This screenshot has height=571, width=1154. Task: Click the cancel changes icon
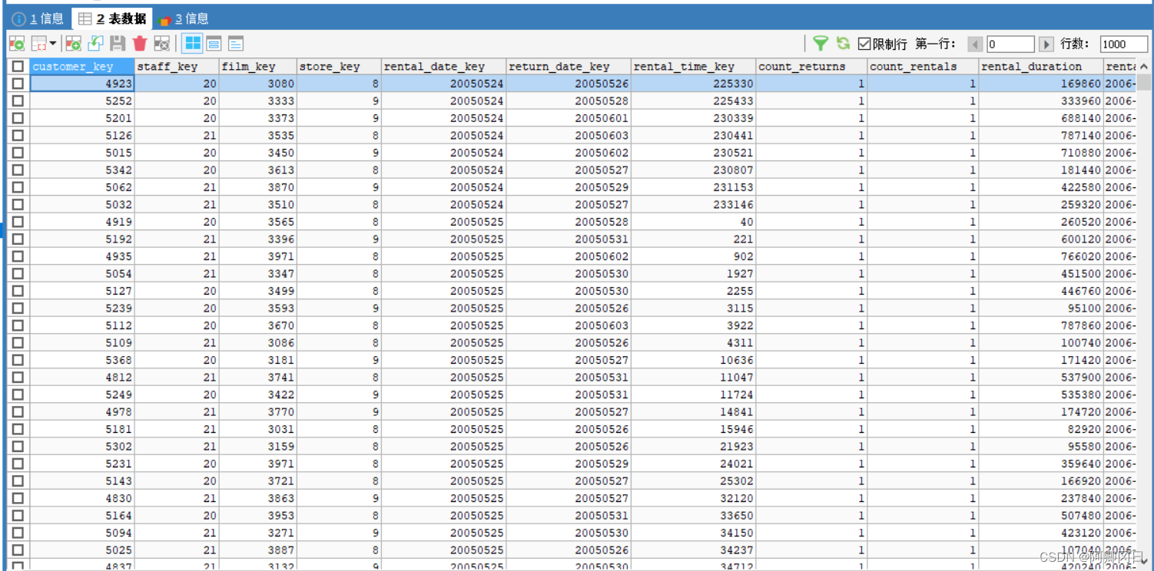point(161,44)
